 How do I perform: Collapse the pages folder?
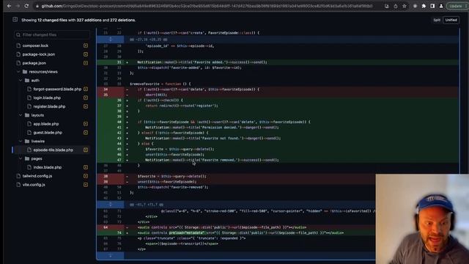[x=21, y=158]
